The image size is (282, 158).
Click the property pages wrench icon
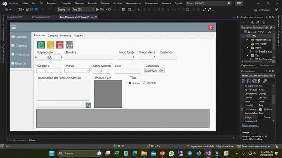265,81
